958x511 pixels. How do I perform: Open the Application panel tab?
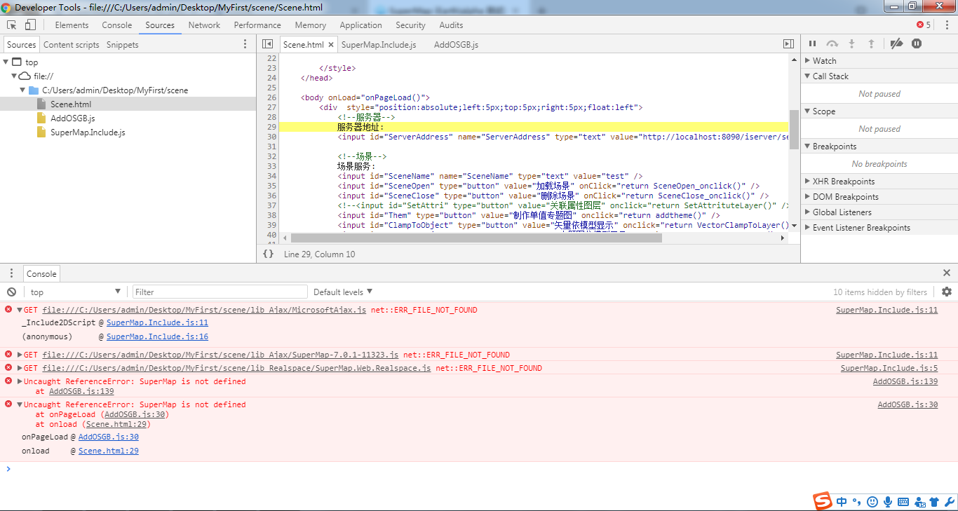pos(360,25)
